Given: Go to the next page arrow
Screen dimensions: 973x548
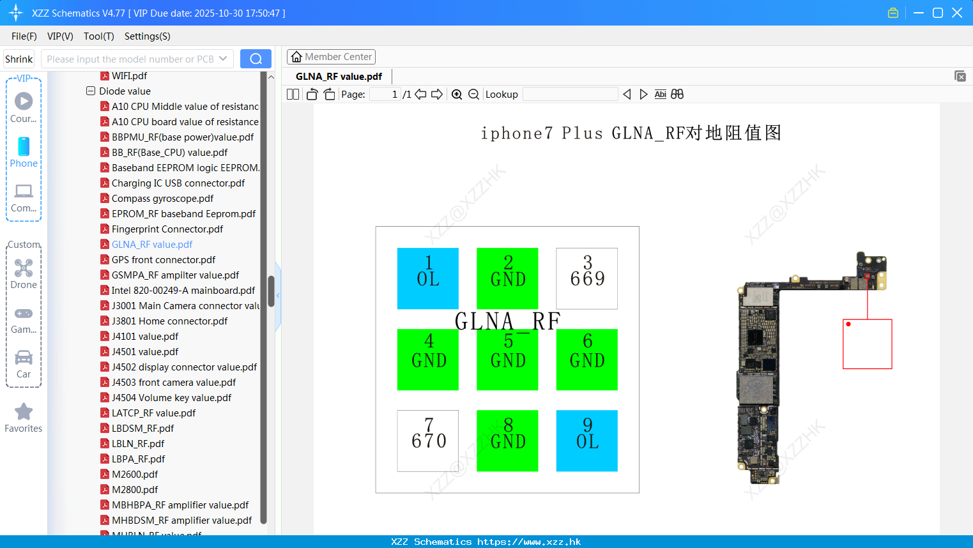Looking at the screenshot, I should (437, 95).
